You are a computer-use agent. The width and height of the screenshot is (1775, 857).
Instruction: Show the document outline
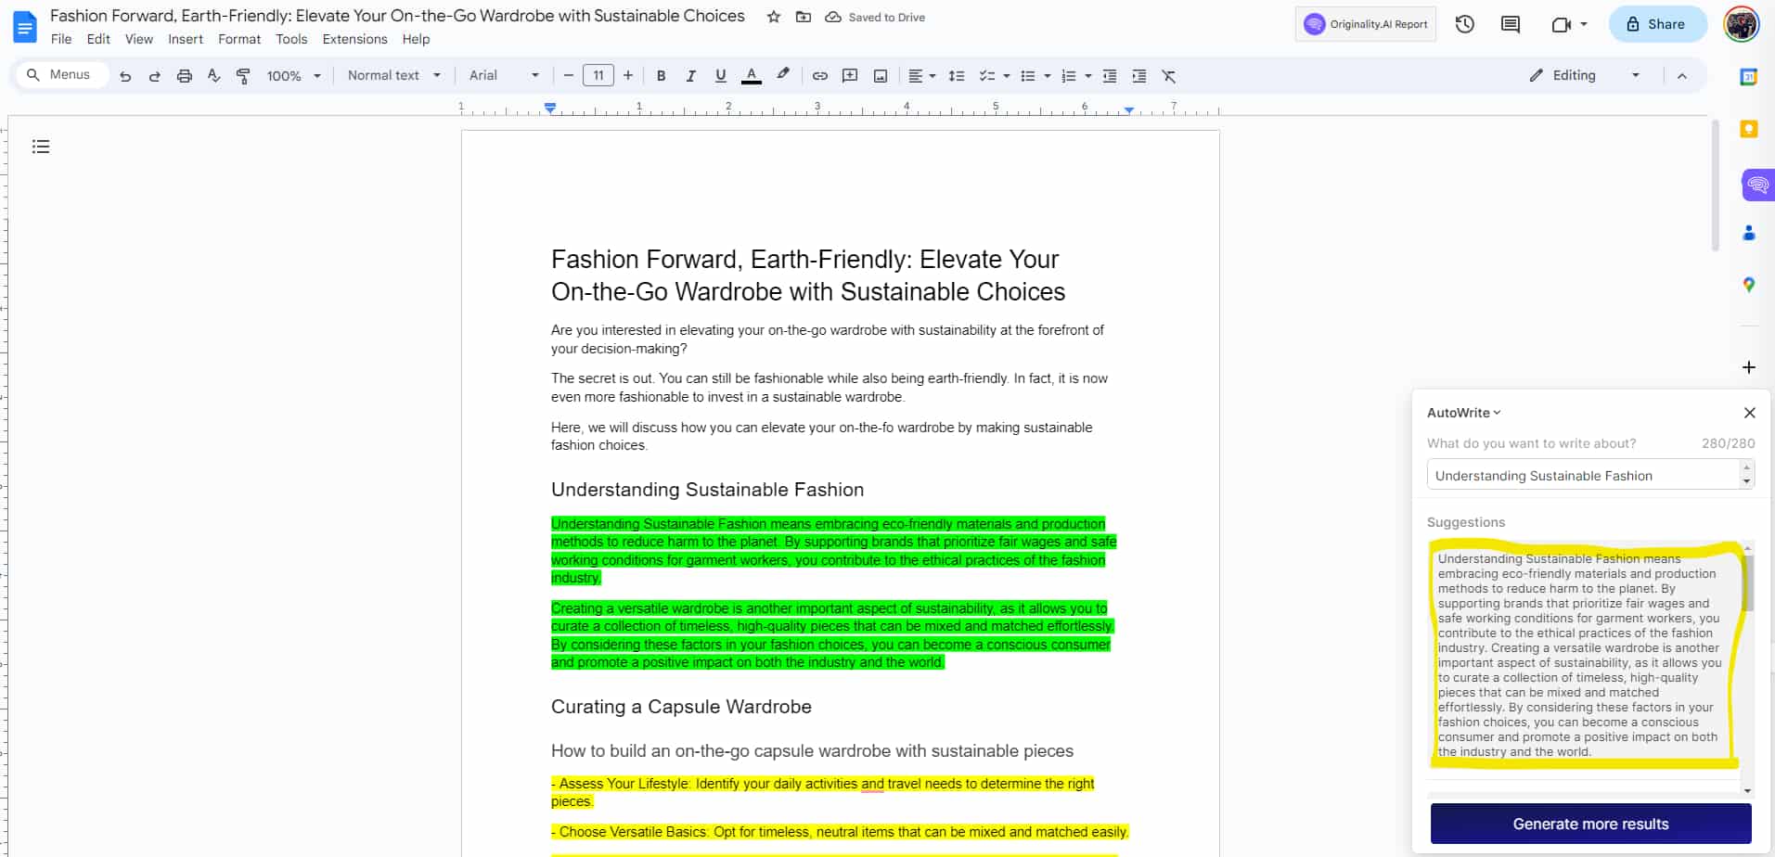pyautogui.click(x=40, y=147)
